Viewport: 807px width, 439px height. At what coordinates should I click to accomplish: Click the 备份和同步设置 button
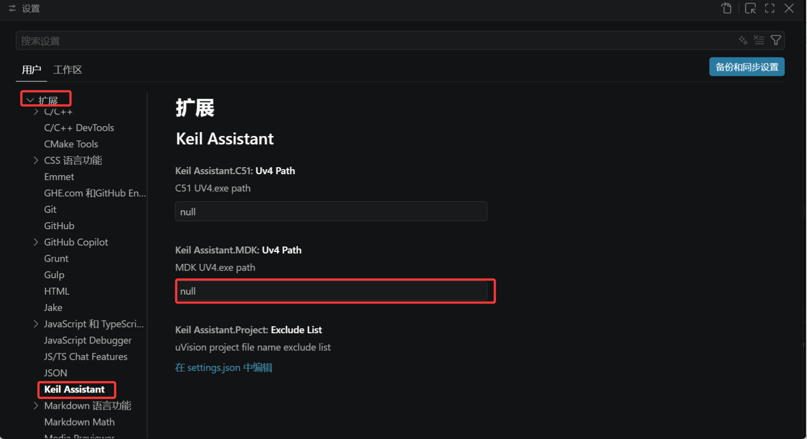click(x=747, y=67)
